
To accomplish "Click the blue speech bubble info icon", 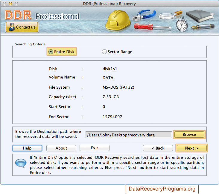I will (21, 163).
